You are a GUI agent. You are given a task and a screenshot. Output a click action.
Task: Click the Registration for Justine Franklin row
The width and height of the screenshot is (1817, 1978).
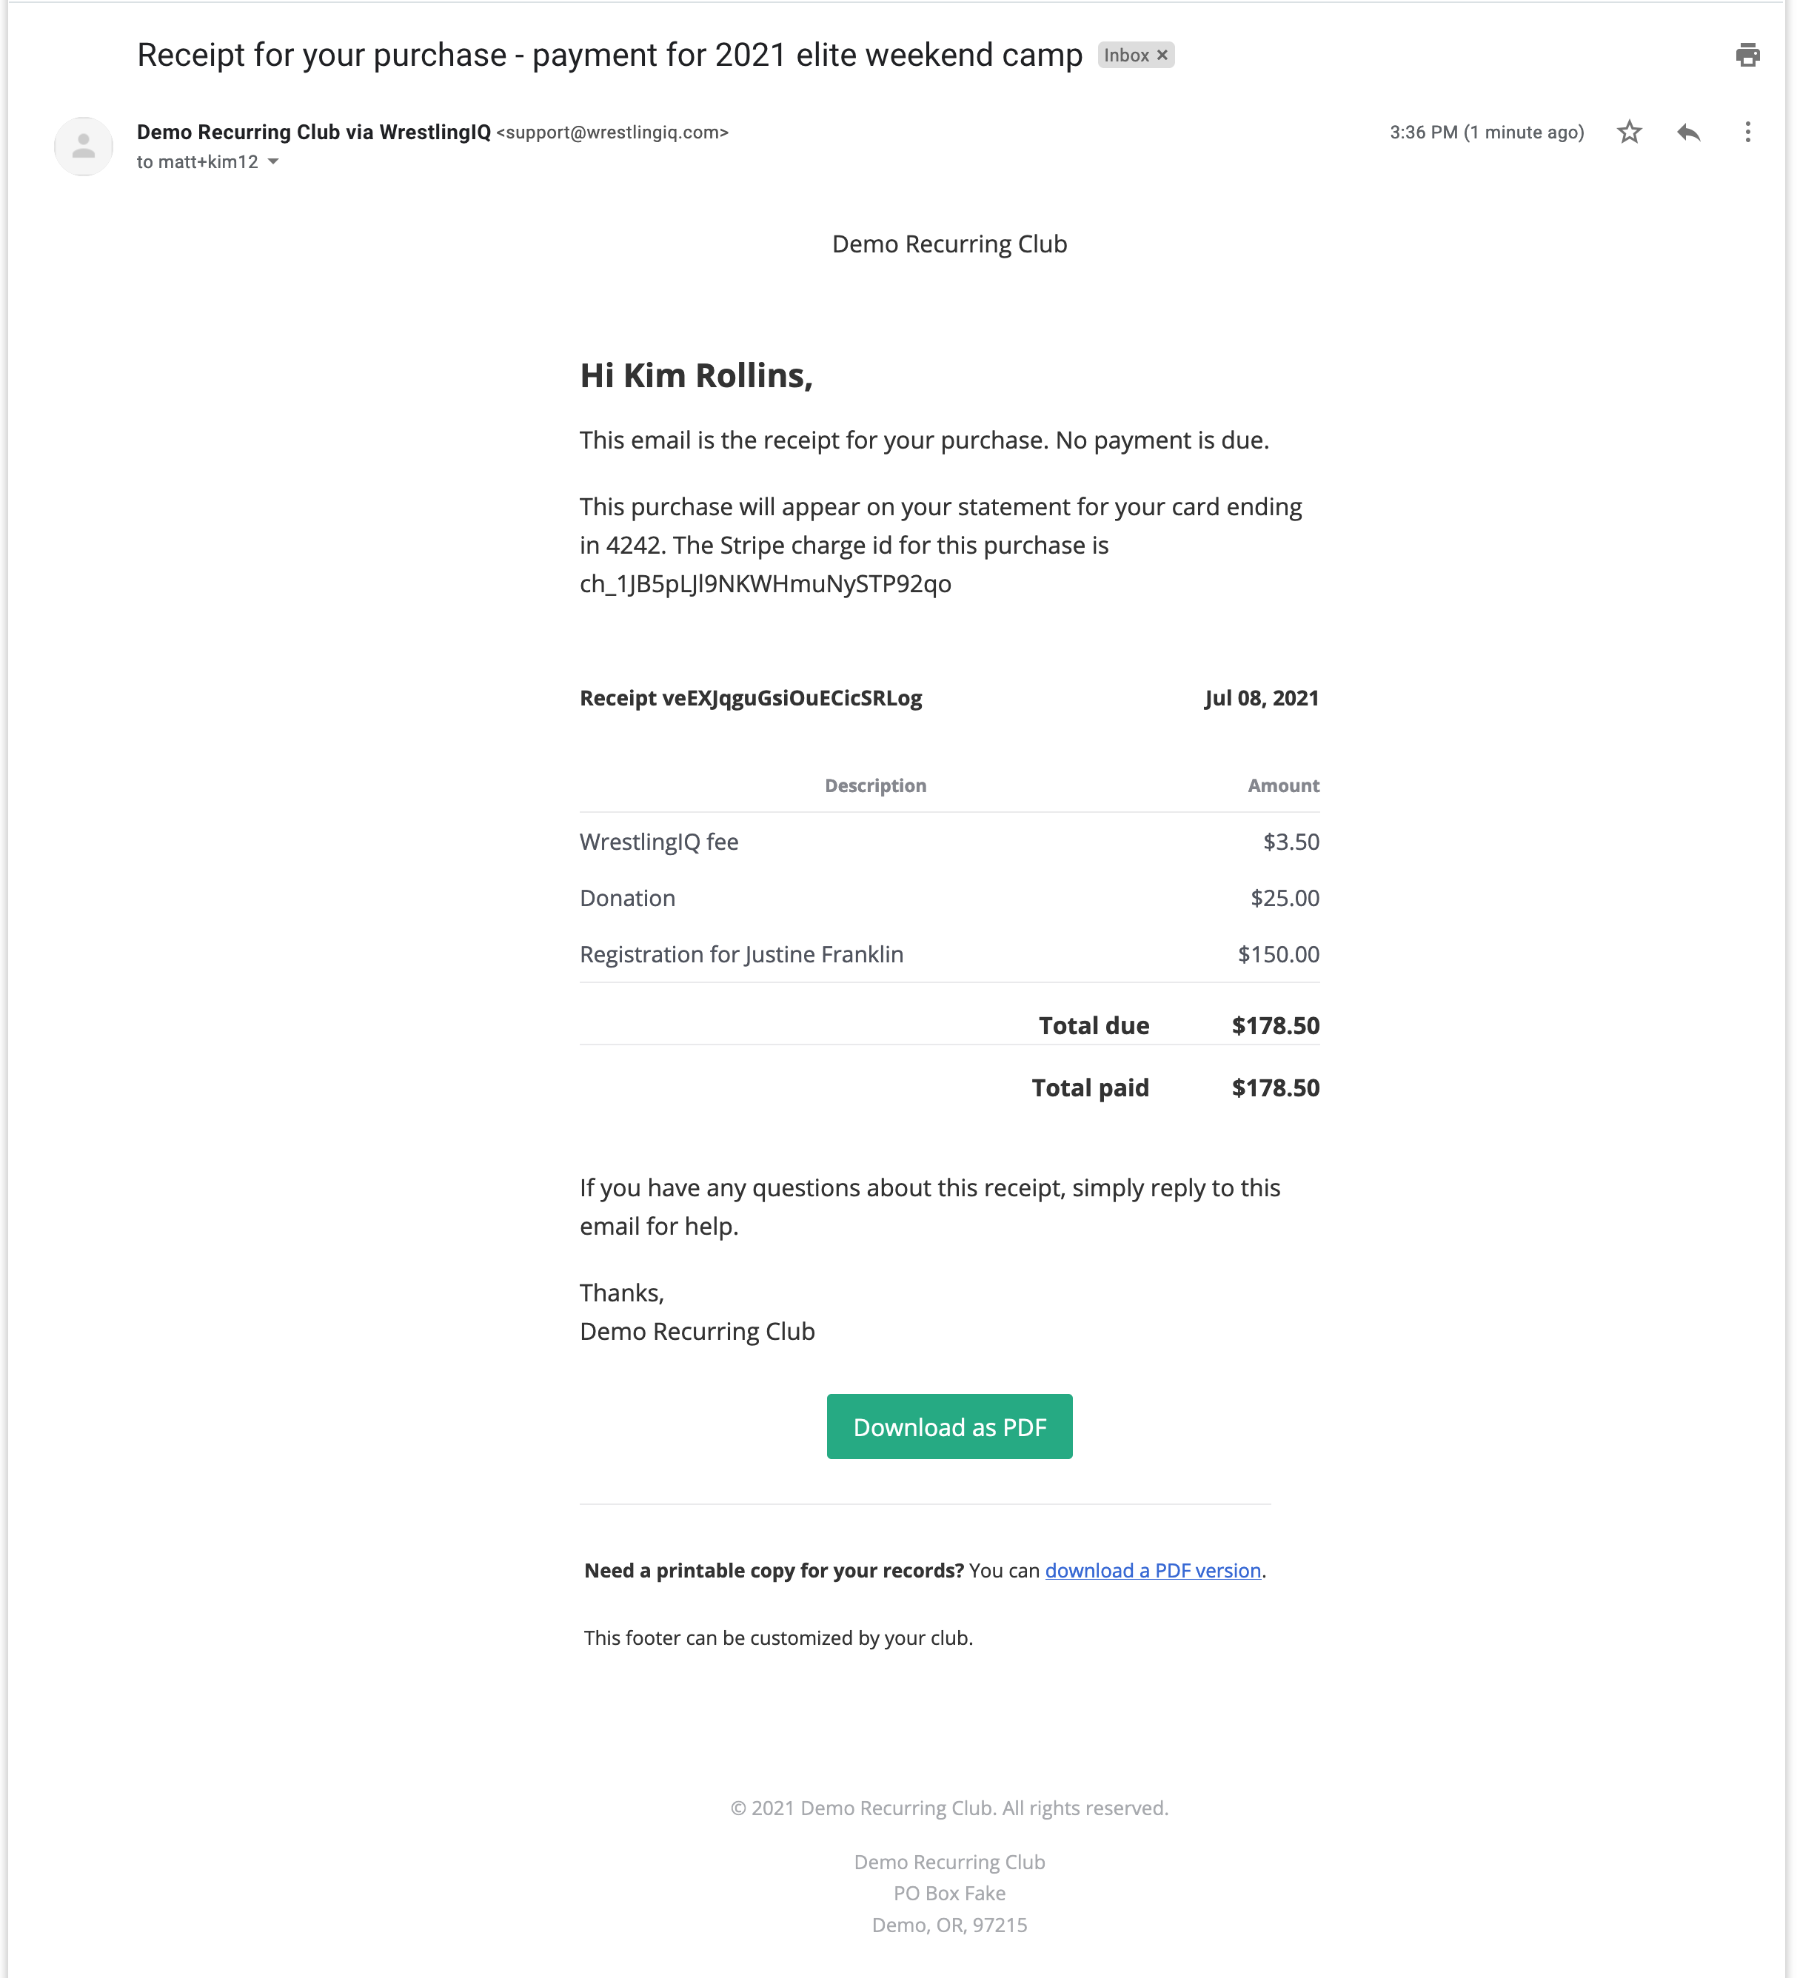[x=948, y=953]
